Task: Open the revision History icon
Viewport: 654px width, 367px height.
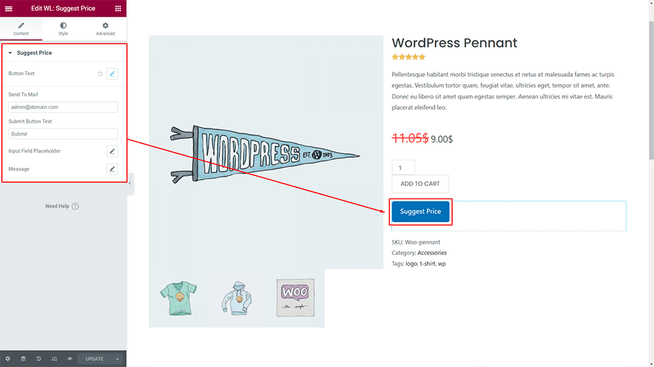Action: [39, 359]
